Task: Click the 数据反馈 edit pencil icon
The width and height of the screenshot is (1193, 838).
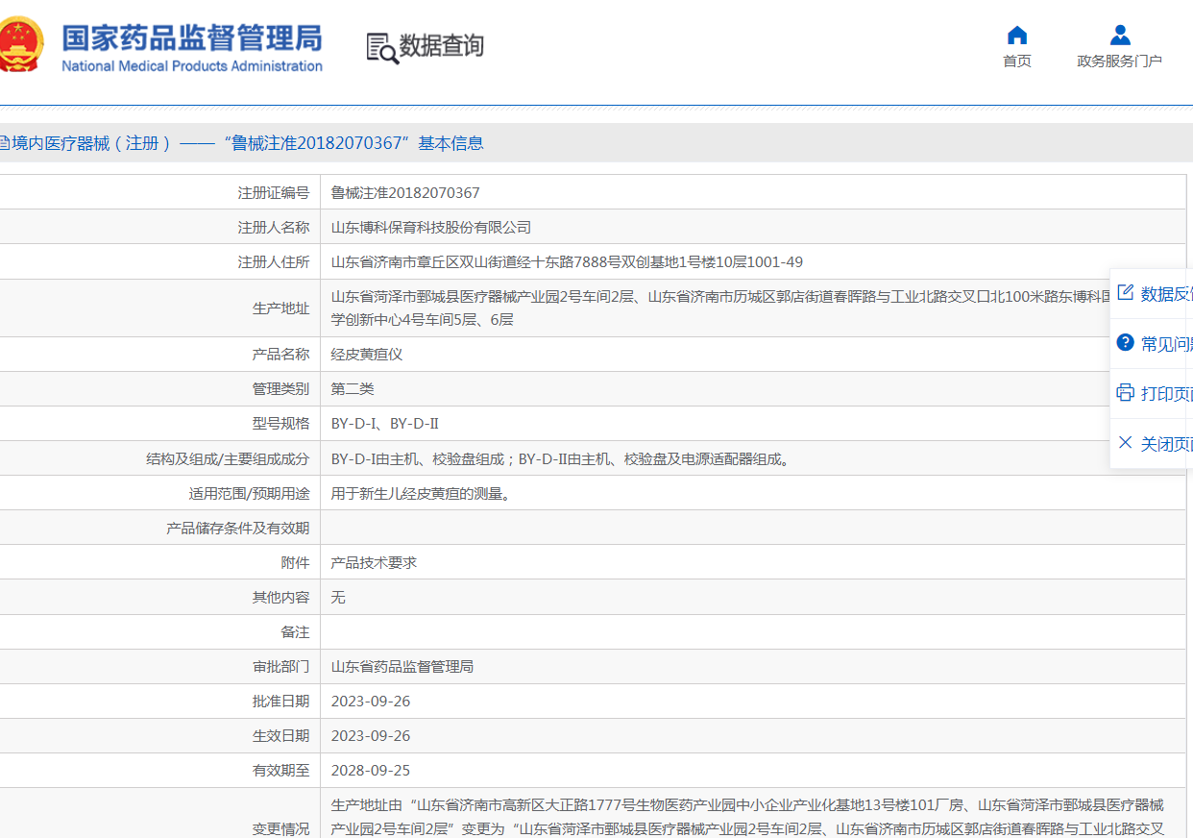Action: [x=1125, y=293]
